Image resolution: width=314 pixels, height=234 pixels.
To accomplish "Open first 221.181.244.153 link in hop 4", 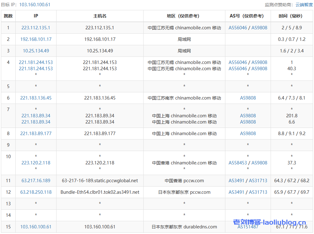I will [x=36, y=62].
